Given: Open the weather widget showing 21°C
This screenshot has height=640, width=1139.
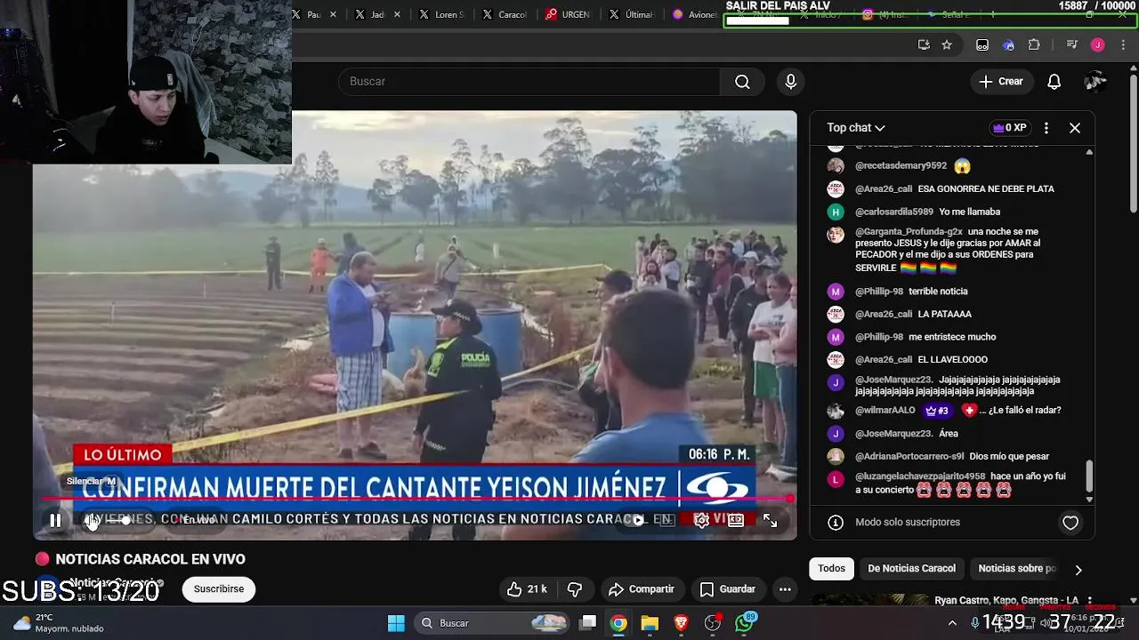Looking at the screenshot, I should coord(59,623).
